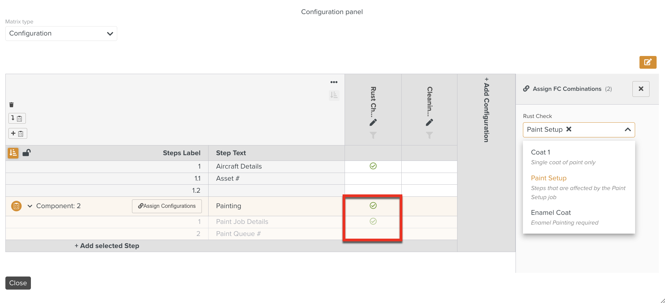Toggle Paint Job Details Rust Check checkmark
The image size is (665, 303).
373,221
